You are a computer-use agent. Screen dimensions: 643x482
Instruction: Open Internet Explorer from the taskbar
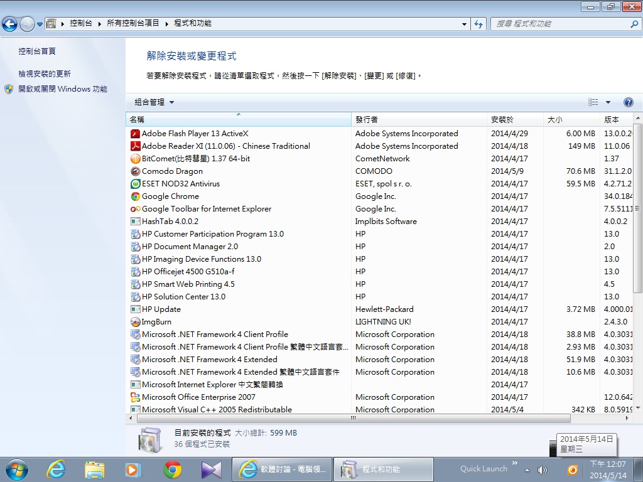coord(57,469)
